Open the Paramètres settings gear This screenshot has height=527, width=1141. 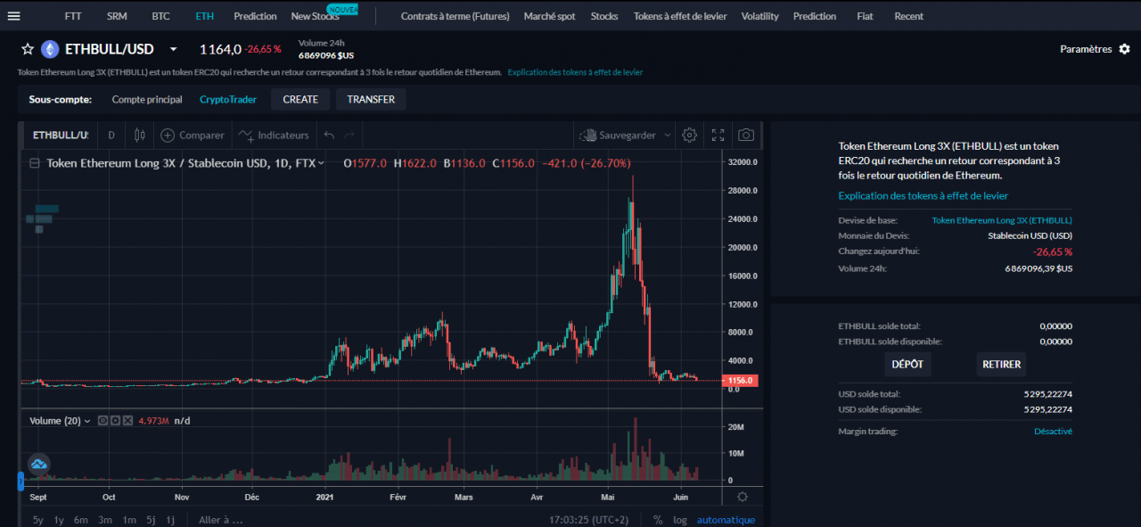(1124, 49)
